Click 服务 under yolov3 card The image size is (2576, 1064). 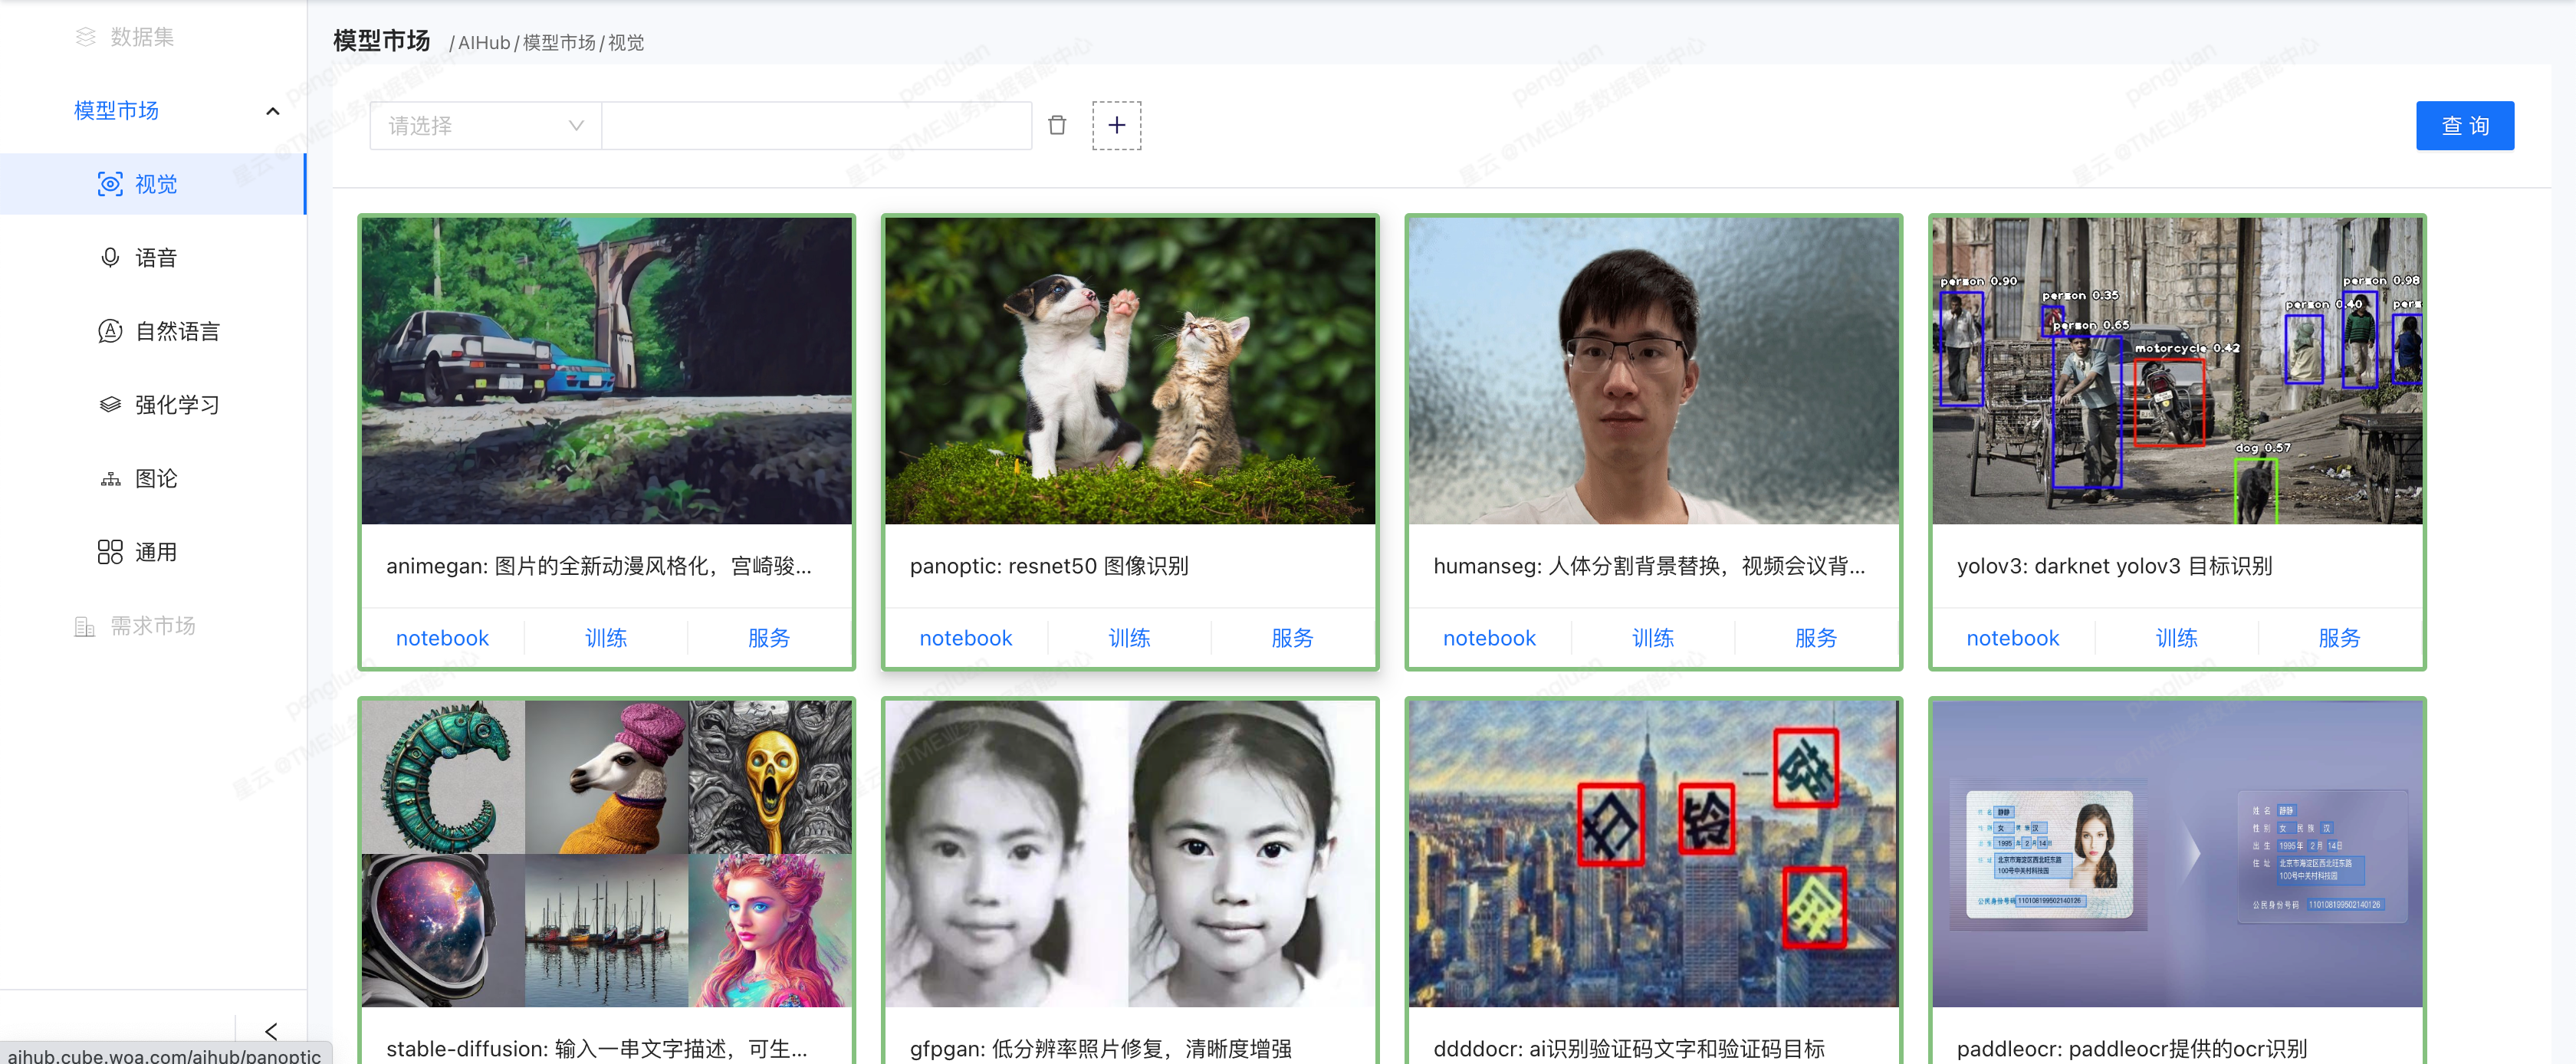[x=2339, y=638]
